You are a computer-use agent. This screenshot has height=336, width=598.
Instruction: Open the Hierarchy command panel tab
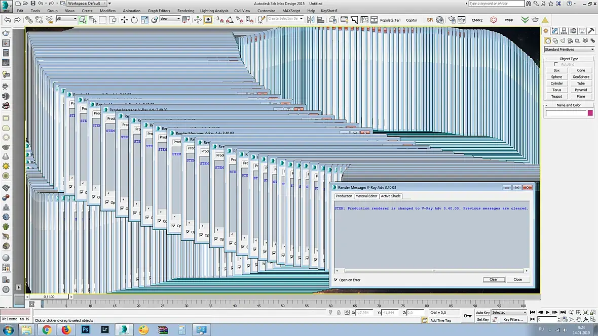(x=564, y=31)
